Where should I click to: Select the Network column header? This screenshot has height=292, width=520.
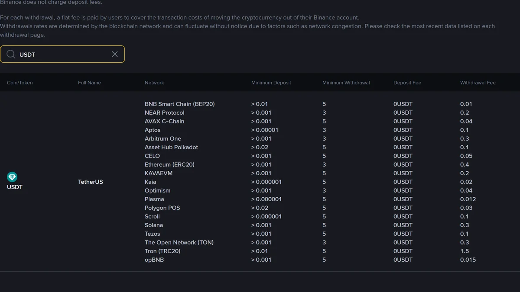(x=154, y=83)
